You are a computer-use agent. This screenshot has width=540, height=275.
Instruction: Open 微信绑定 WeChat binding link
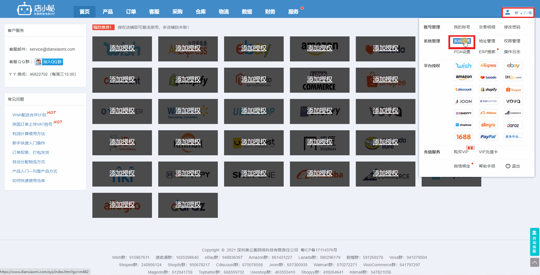tap(462, 166)
